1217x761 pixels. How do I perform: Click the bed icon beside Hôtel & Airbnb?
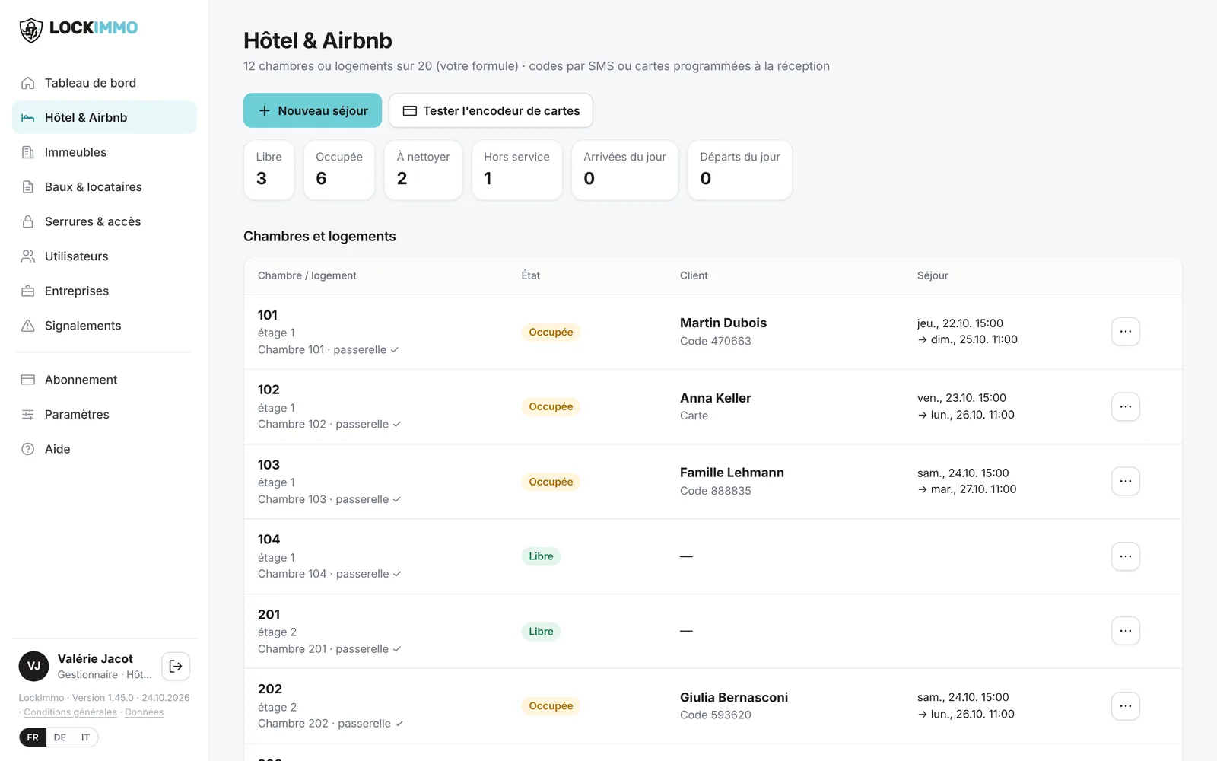(x=28, y=118)
